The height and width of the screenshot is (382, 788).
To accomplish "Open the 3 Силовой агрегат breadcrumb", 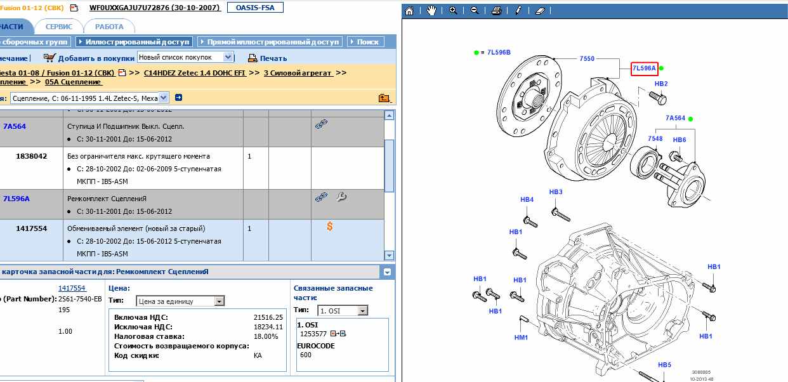I will coord(298,72).
